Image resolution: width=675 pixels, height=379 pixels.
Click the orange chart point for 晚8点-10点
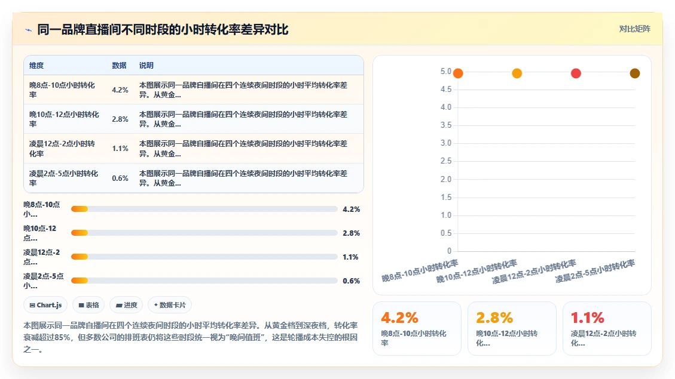(458, 73)
